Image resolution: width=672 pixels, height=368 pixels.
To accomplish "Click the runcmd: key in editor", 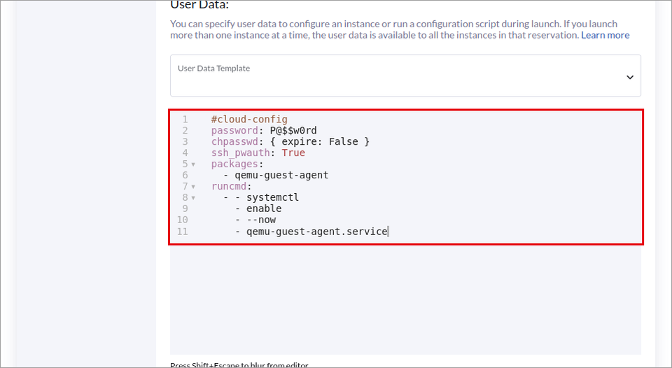I will 232,186.
